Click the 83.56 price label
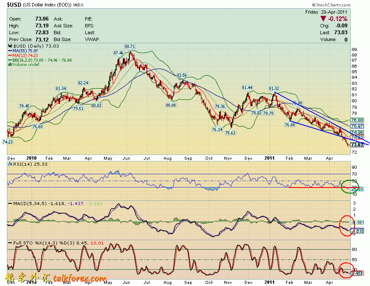The width and height of the screenshot is (370, 286). (x=182, y=75)
